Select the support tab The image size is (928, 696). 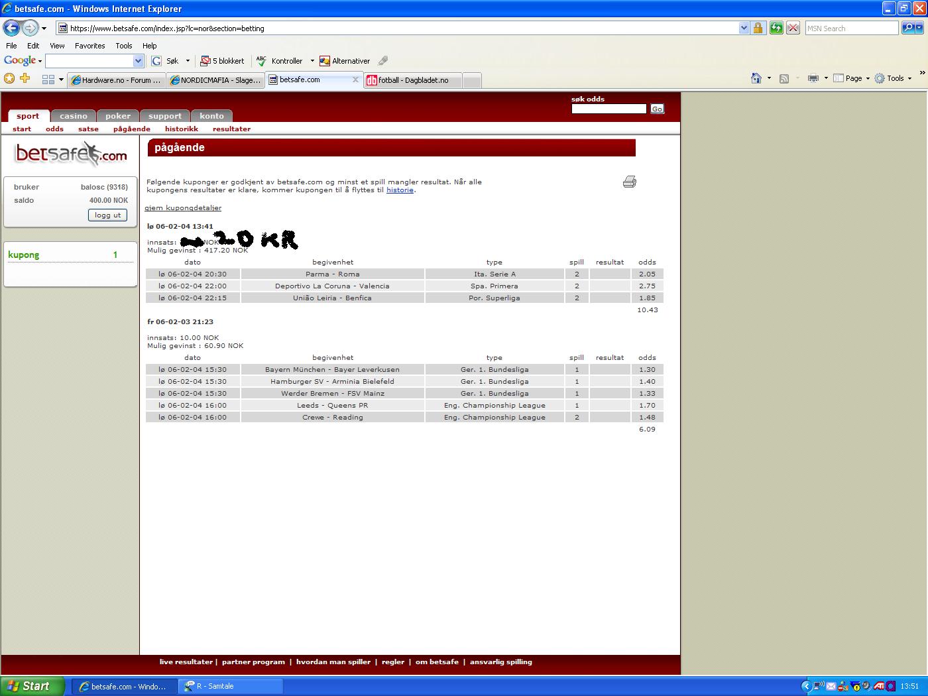click(165, 116)
